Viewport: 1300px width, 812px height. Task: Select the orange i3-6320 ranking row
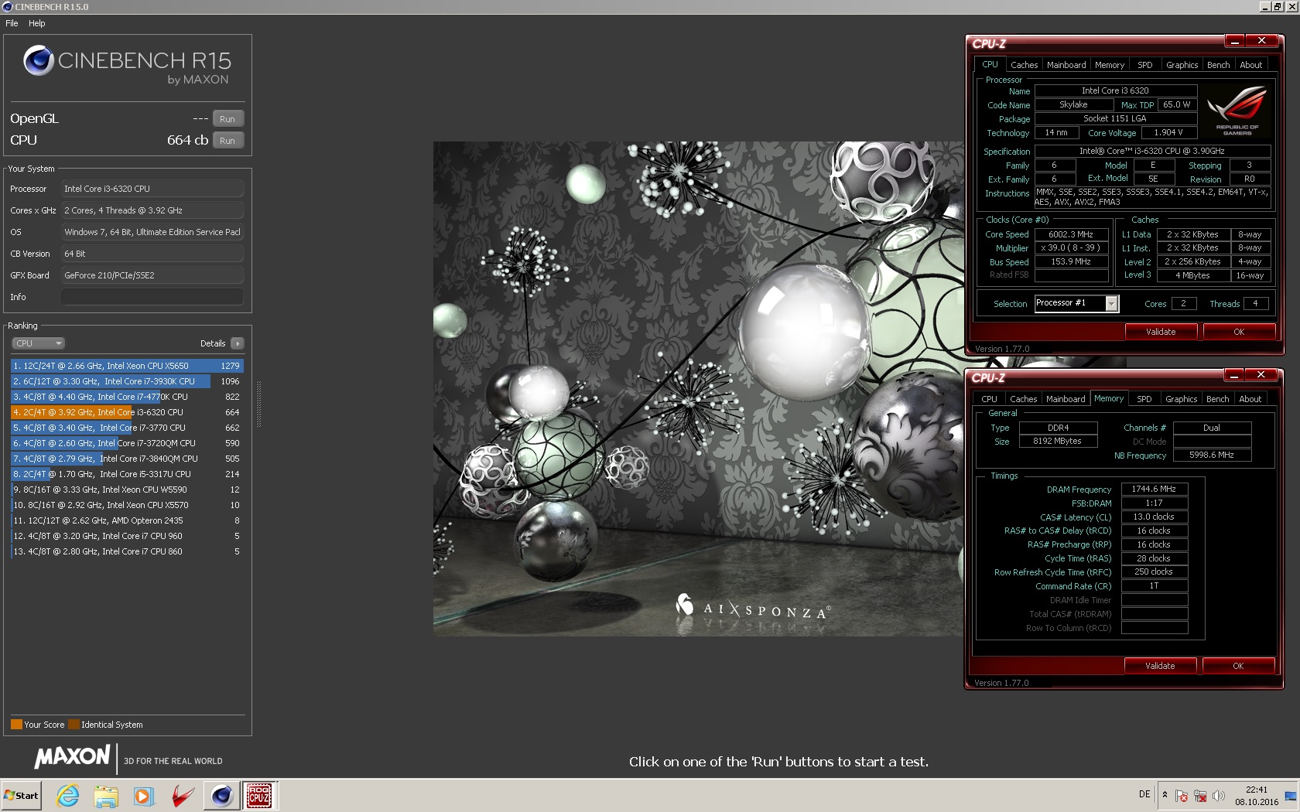(x=127, y=412)
